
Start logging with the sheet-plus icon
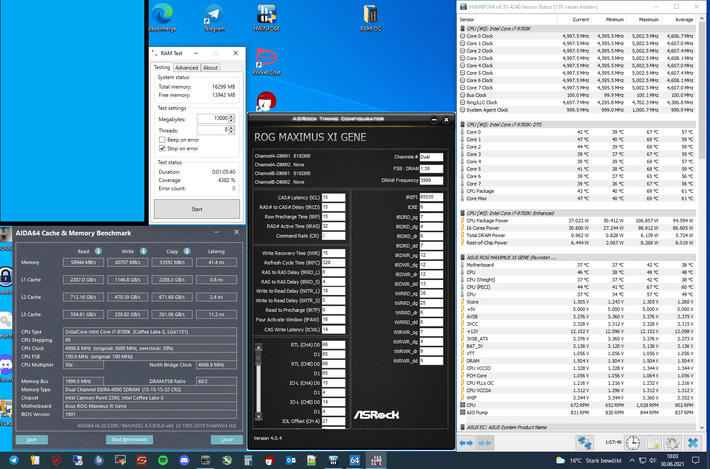[652, 443]
